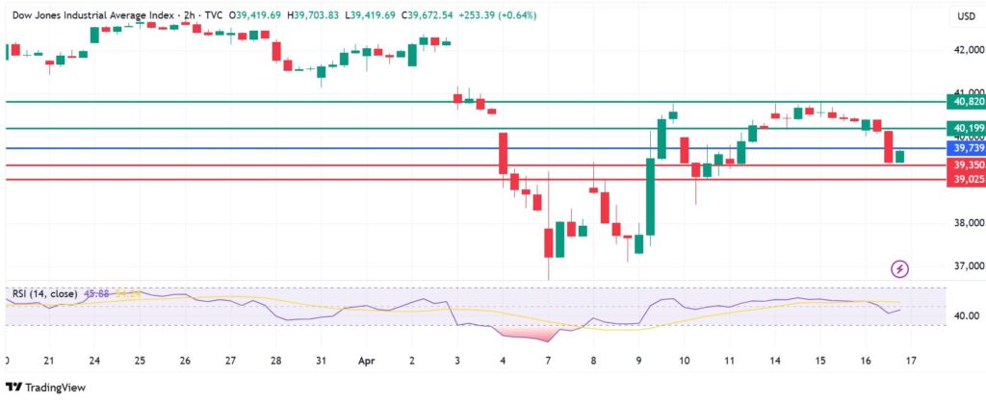986x401 pixels.
Task: Click the 39,350 red price label
Action: pos(966,165)
